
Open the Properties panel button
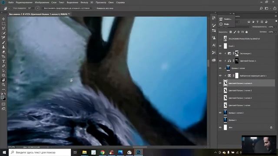pos(226,19)
